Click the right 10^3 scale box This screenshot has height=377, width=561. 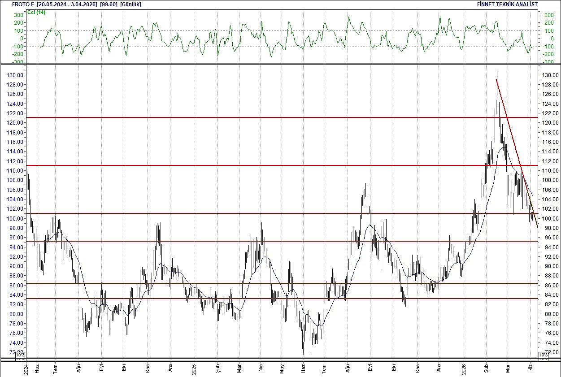click(x=543, y=355)
